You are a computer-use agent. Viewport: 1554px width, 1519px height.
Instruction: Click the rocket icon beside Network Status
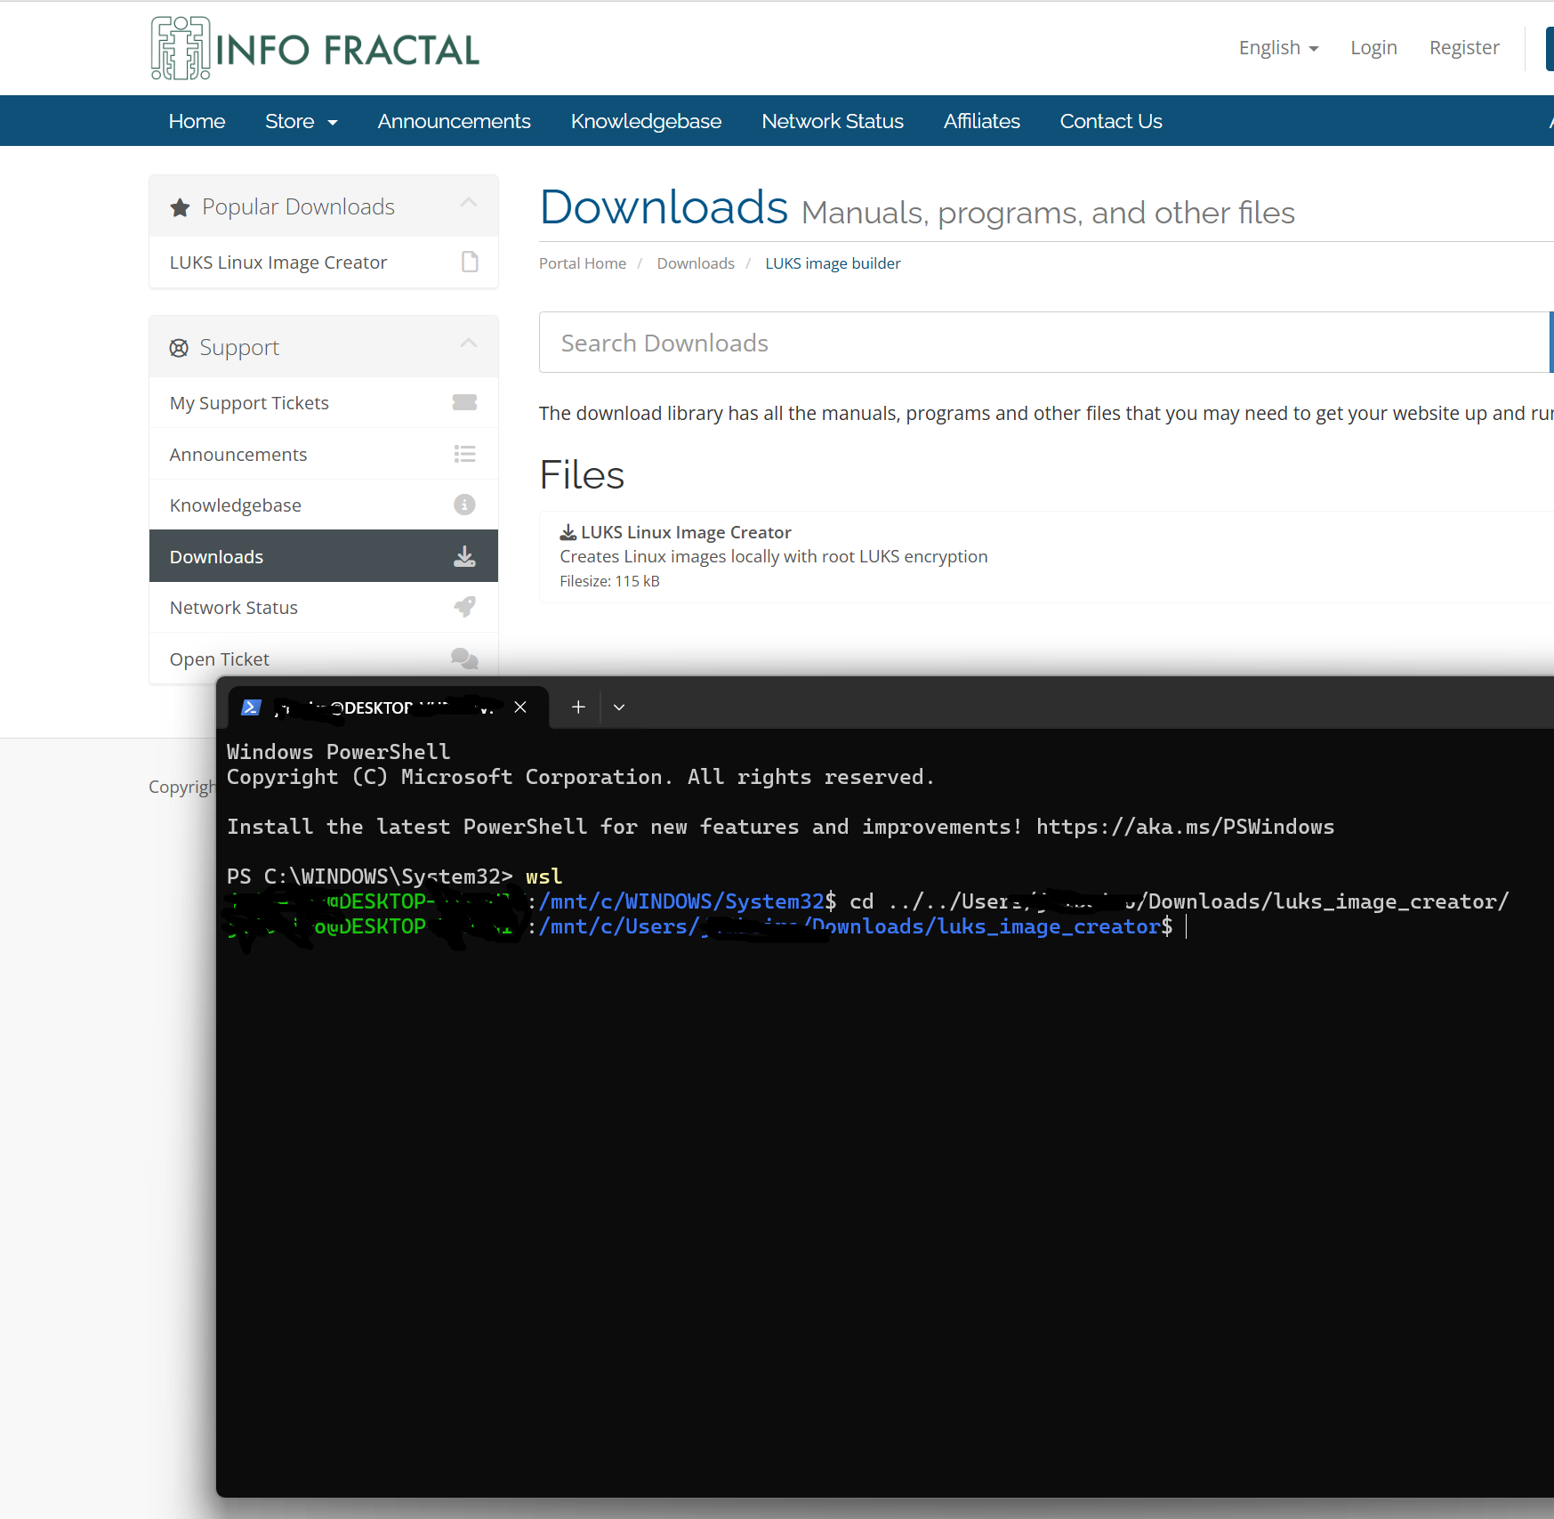point(464,607)
